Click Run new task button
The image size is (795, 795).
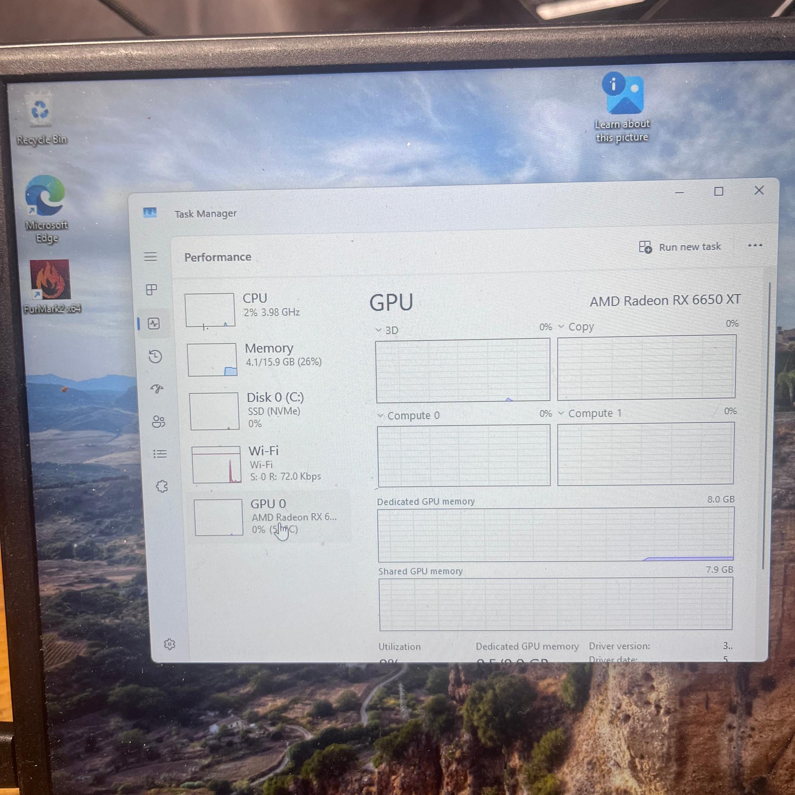680,247
